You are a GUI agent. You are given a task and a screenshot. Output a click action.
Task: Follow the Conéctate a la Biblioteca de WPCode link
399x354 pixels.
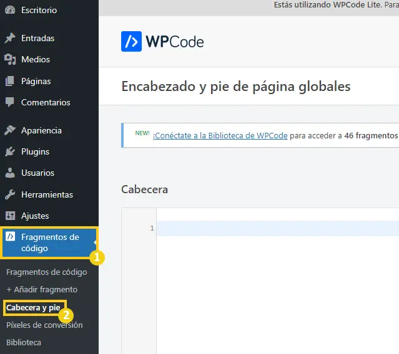coord(220,136)
